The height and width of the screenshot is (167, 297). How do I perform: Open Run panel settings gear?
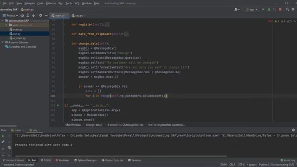(x=293, y=130)
